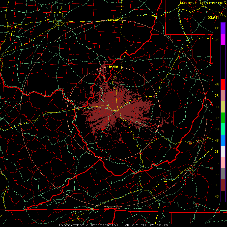Click the HR green legend swatch
Image resolution: width=227 pixels, height=227 pixels.
point(223,118)
